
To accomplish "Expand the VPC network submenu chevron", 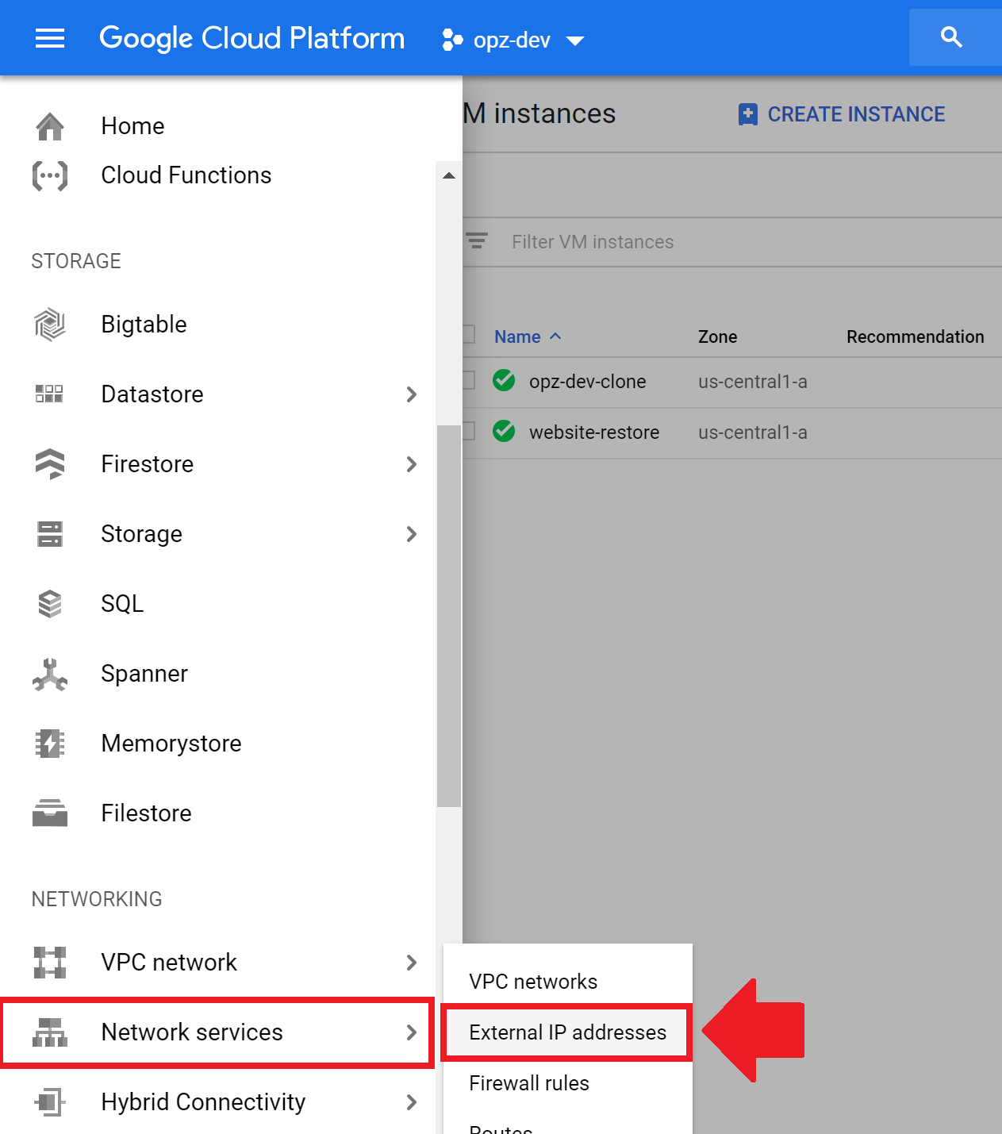I will tap(411, 963).
